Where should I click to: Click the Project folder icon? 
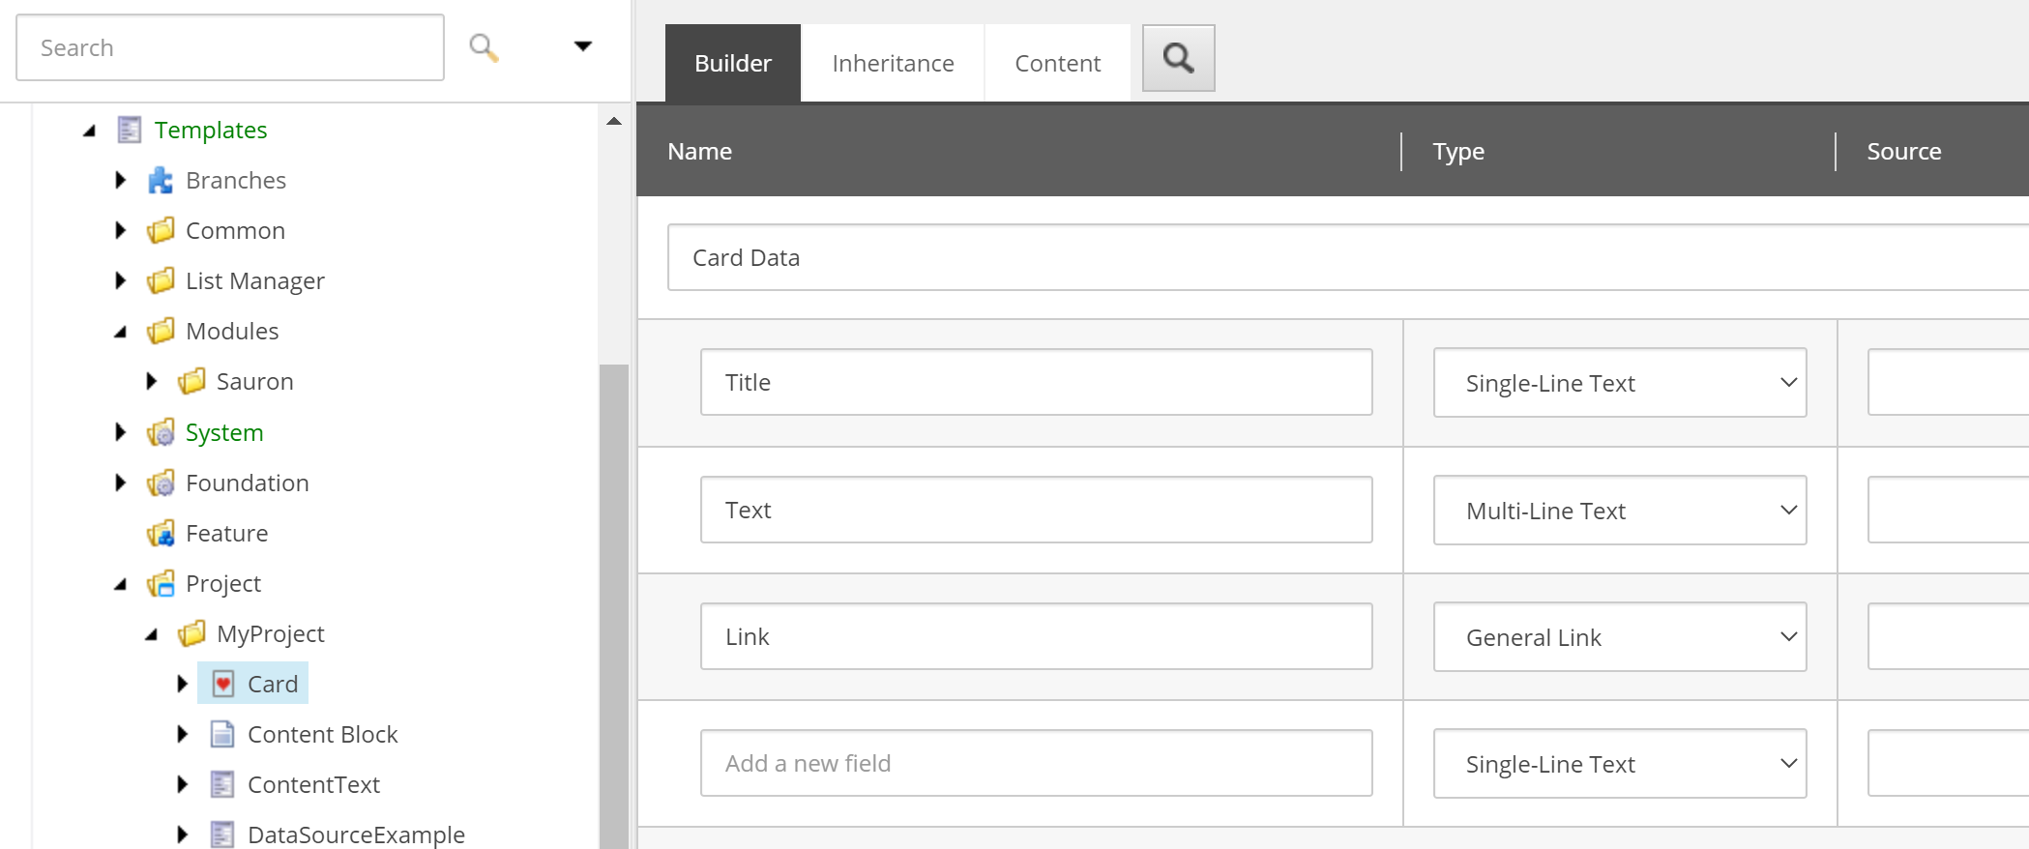(161, 583)
